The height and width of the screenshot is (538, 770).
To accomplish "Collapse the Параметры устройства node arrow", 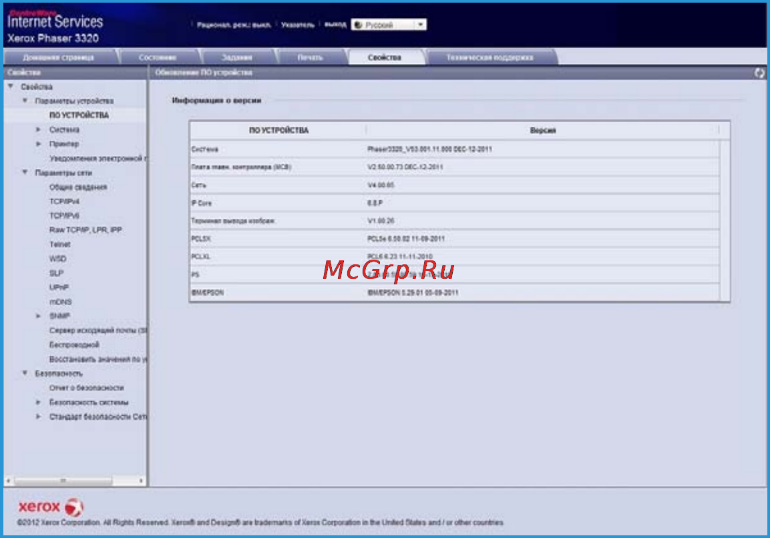I will 25,101.
